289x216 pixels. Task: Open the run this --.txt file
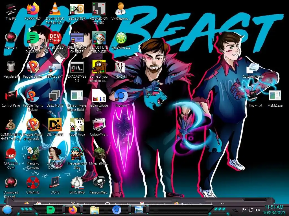[x=253, y=98]
